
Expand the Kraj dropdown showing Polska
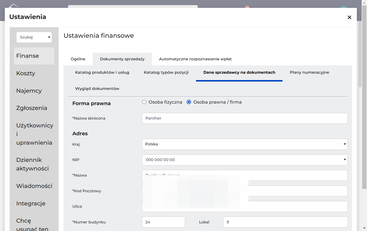tap(245, 144)
